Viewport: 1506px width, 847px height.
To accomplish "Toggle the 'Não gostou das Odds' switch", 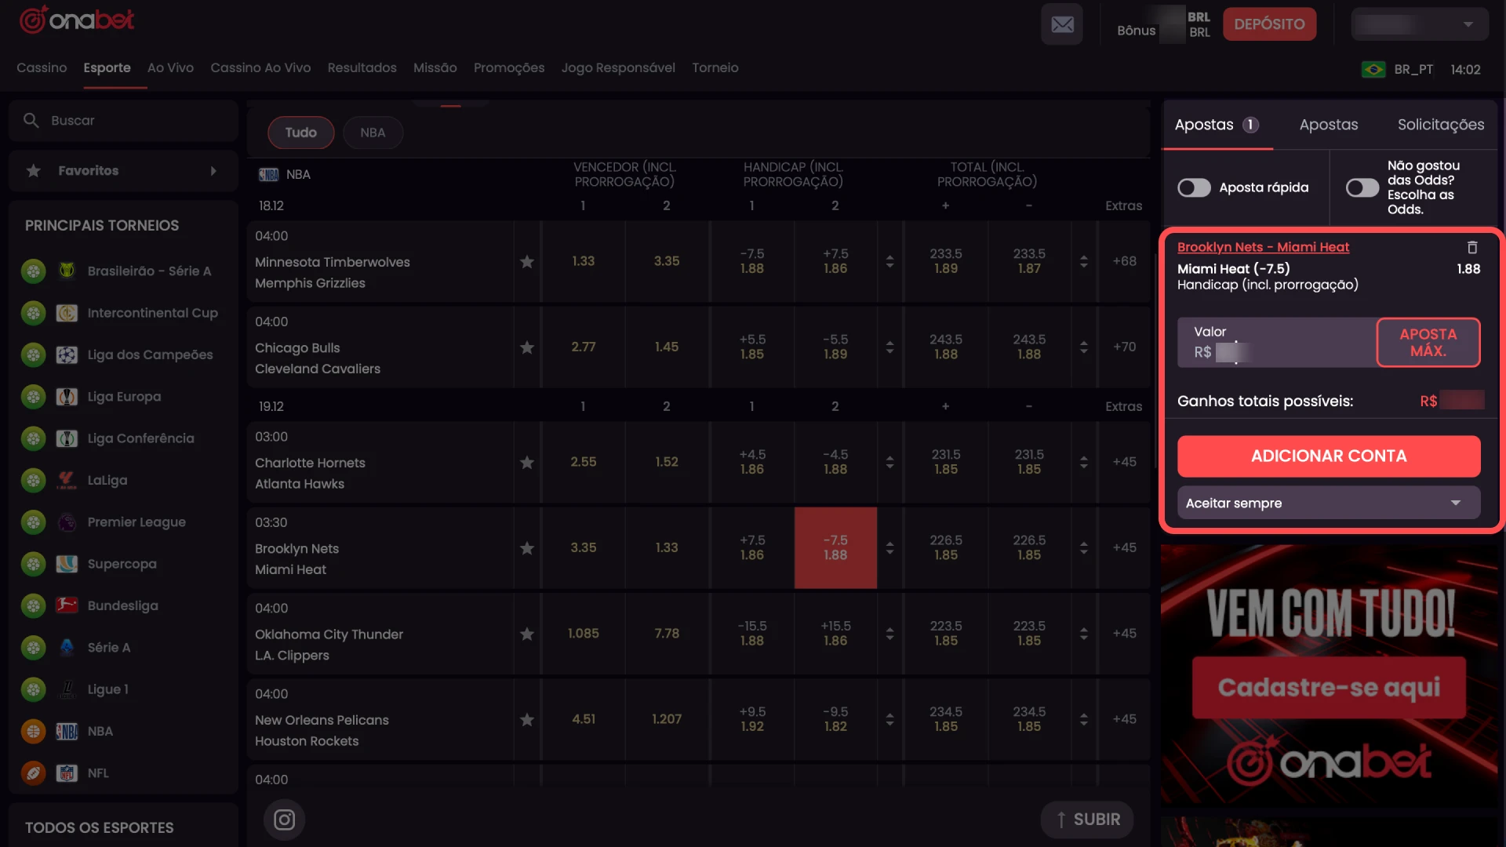I will click(1362, 188).
